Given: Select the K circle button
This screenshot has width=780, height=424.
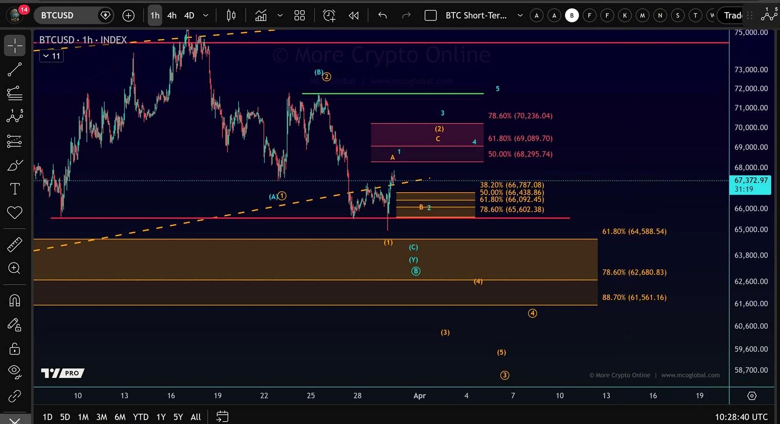Looking at the screenshot, I should pyautogui.click(x=625, y=16).
